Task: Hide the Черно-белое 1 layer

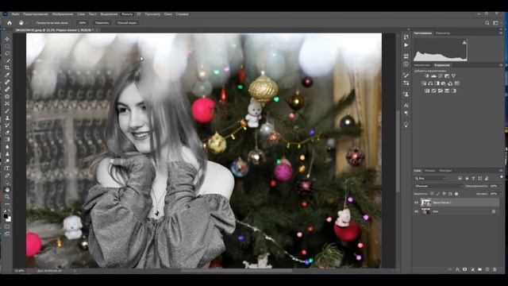Action: click(416, 203)
